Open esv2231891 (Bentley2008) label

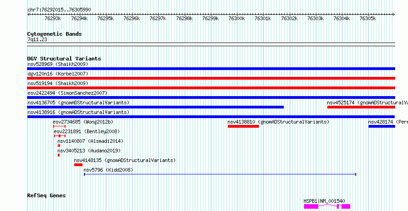tap(87, 131)
